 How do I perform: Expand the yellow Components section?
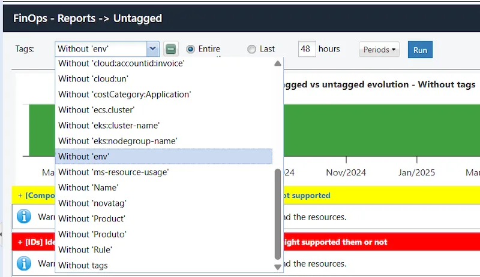pyautogui.click(x=20, y=195)
